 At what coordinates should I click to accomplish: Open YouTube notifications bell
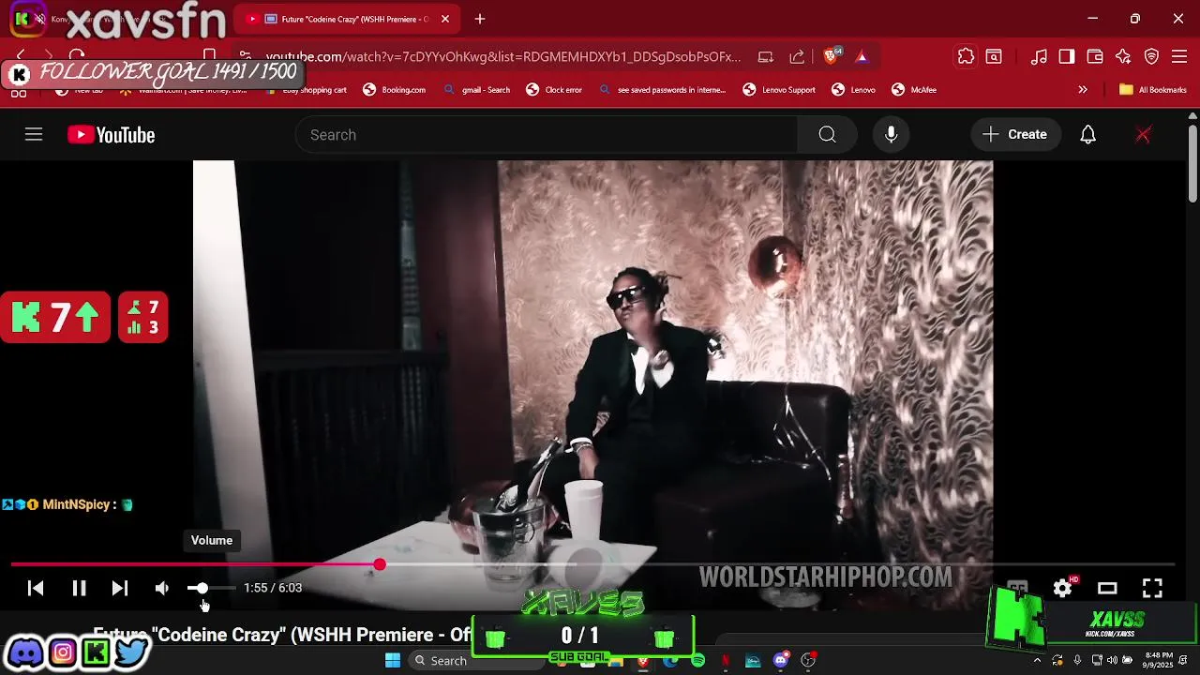[1087, 135]
